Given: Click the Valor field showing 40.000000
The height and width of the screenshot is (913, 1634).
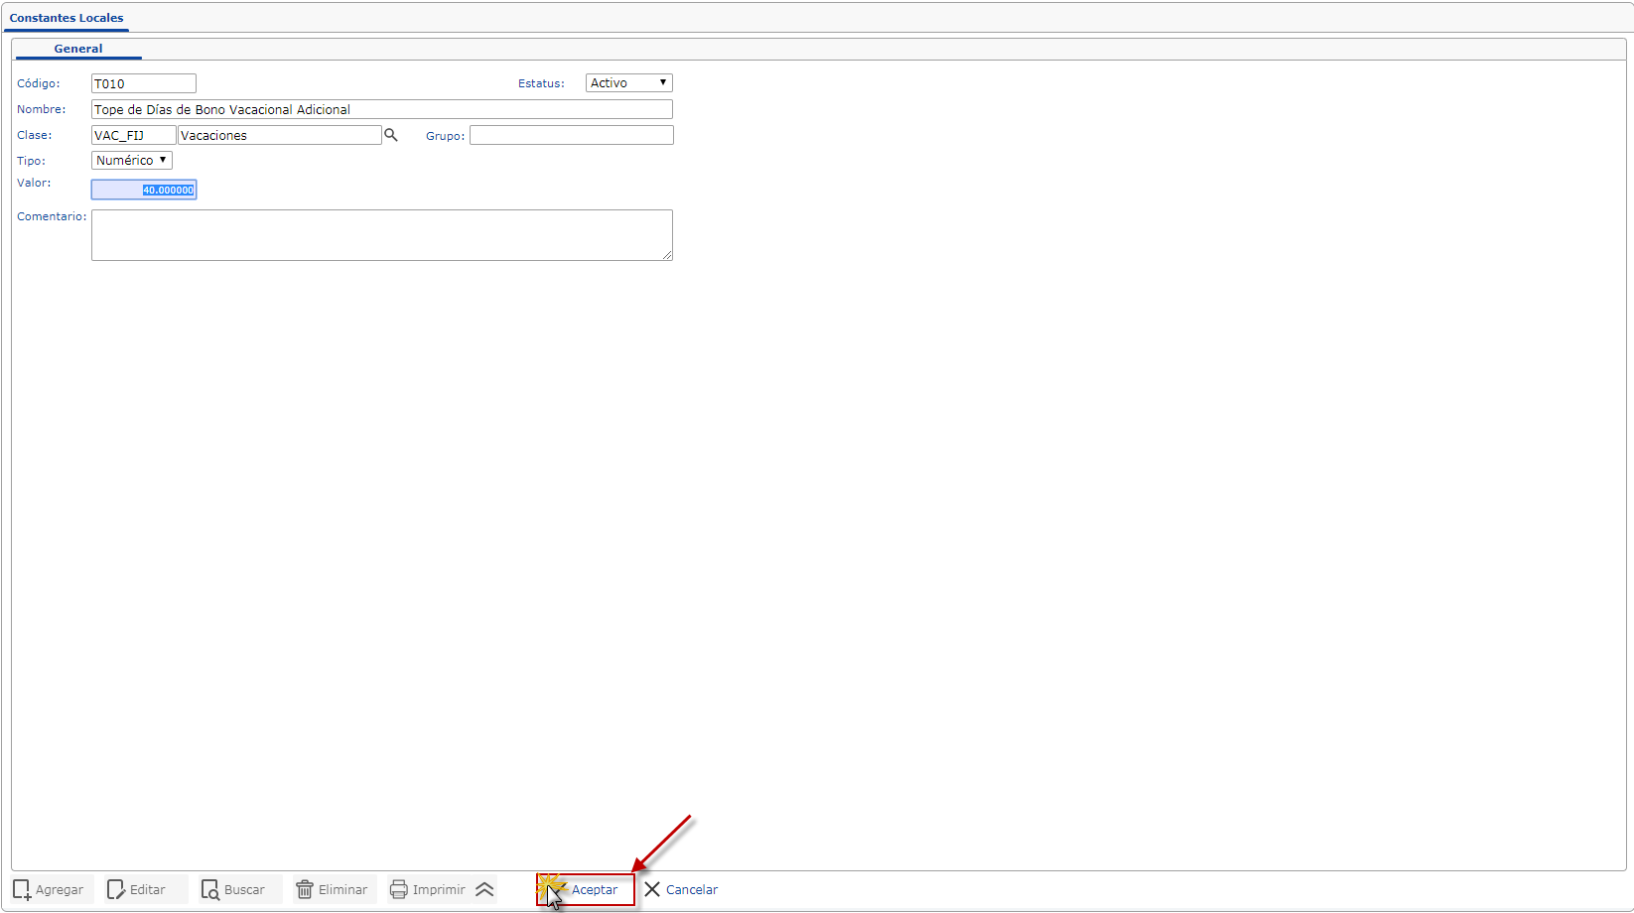Looking at the screenshot, I should (x=144, y=190).
